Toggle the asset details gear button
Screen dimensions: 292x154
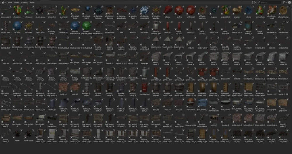(289, 2)
